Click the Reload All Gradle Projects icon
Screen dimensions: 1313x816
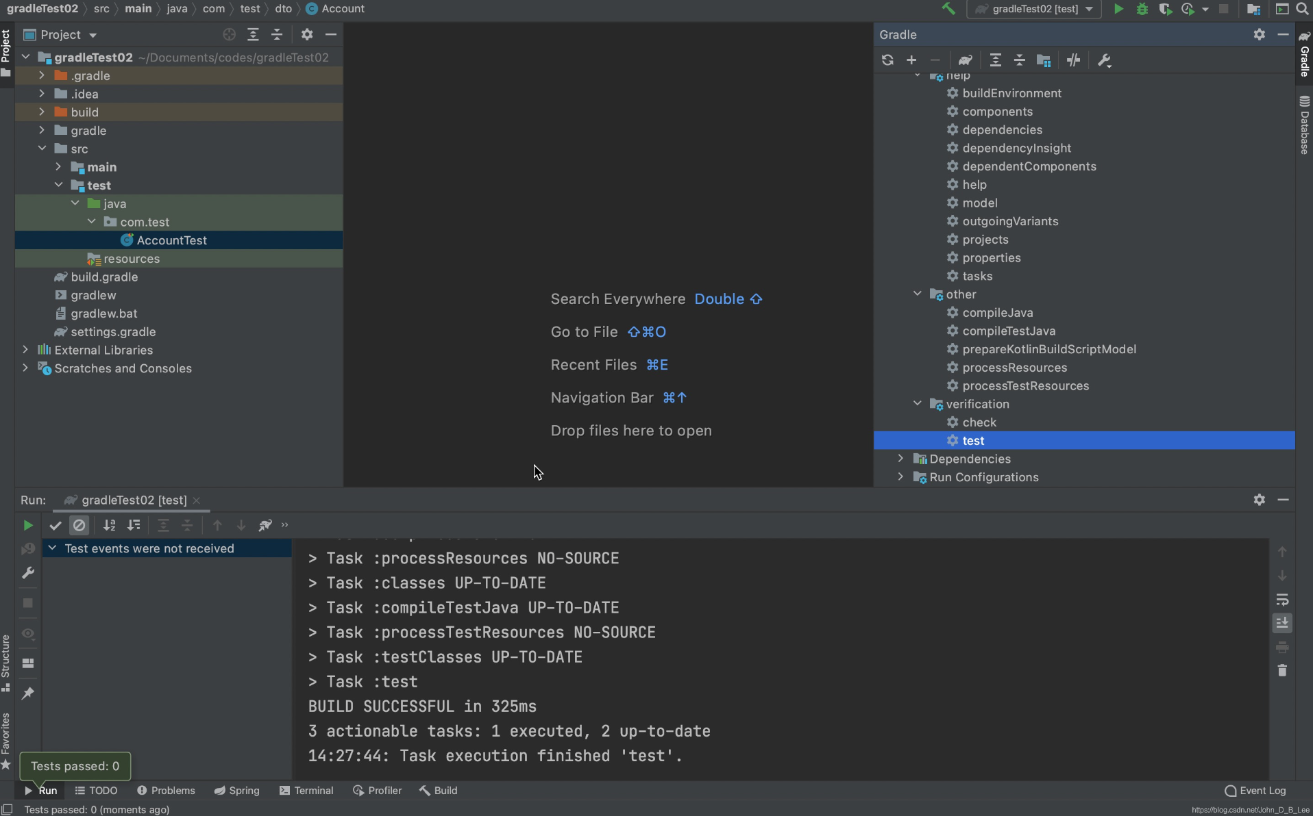tap(887, 60)
